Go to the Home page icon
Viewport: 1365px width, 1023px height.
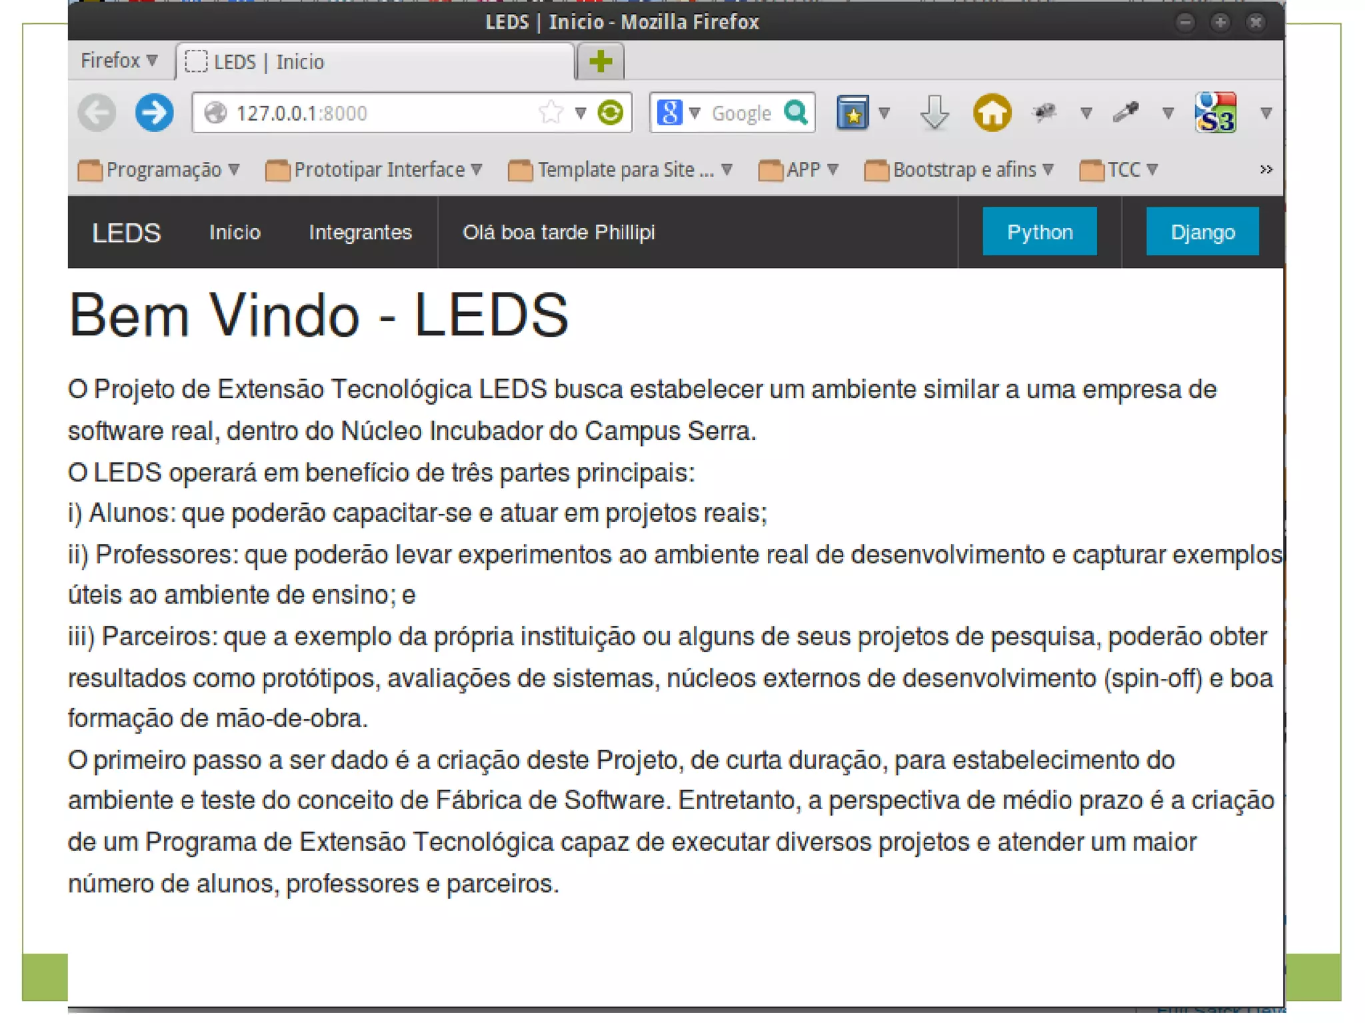tap(992, 113)
